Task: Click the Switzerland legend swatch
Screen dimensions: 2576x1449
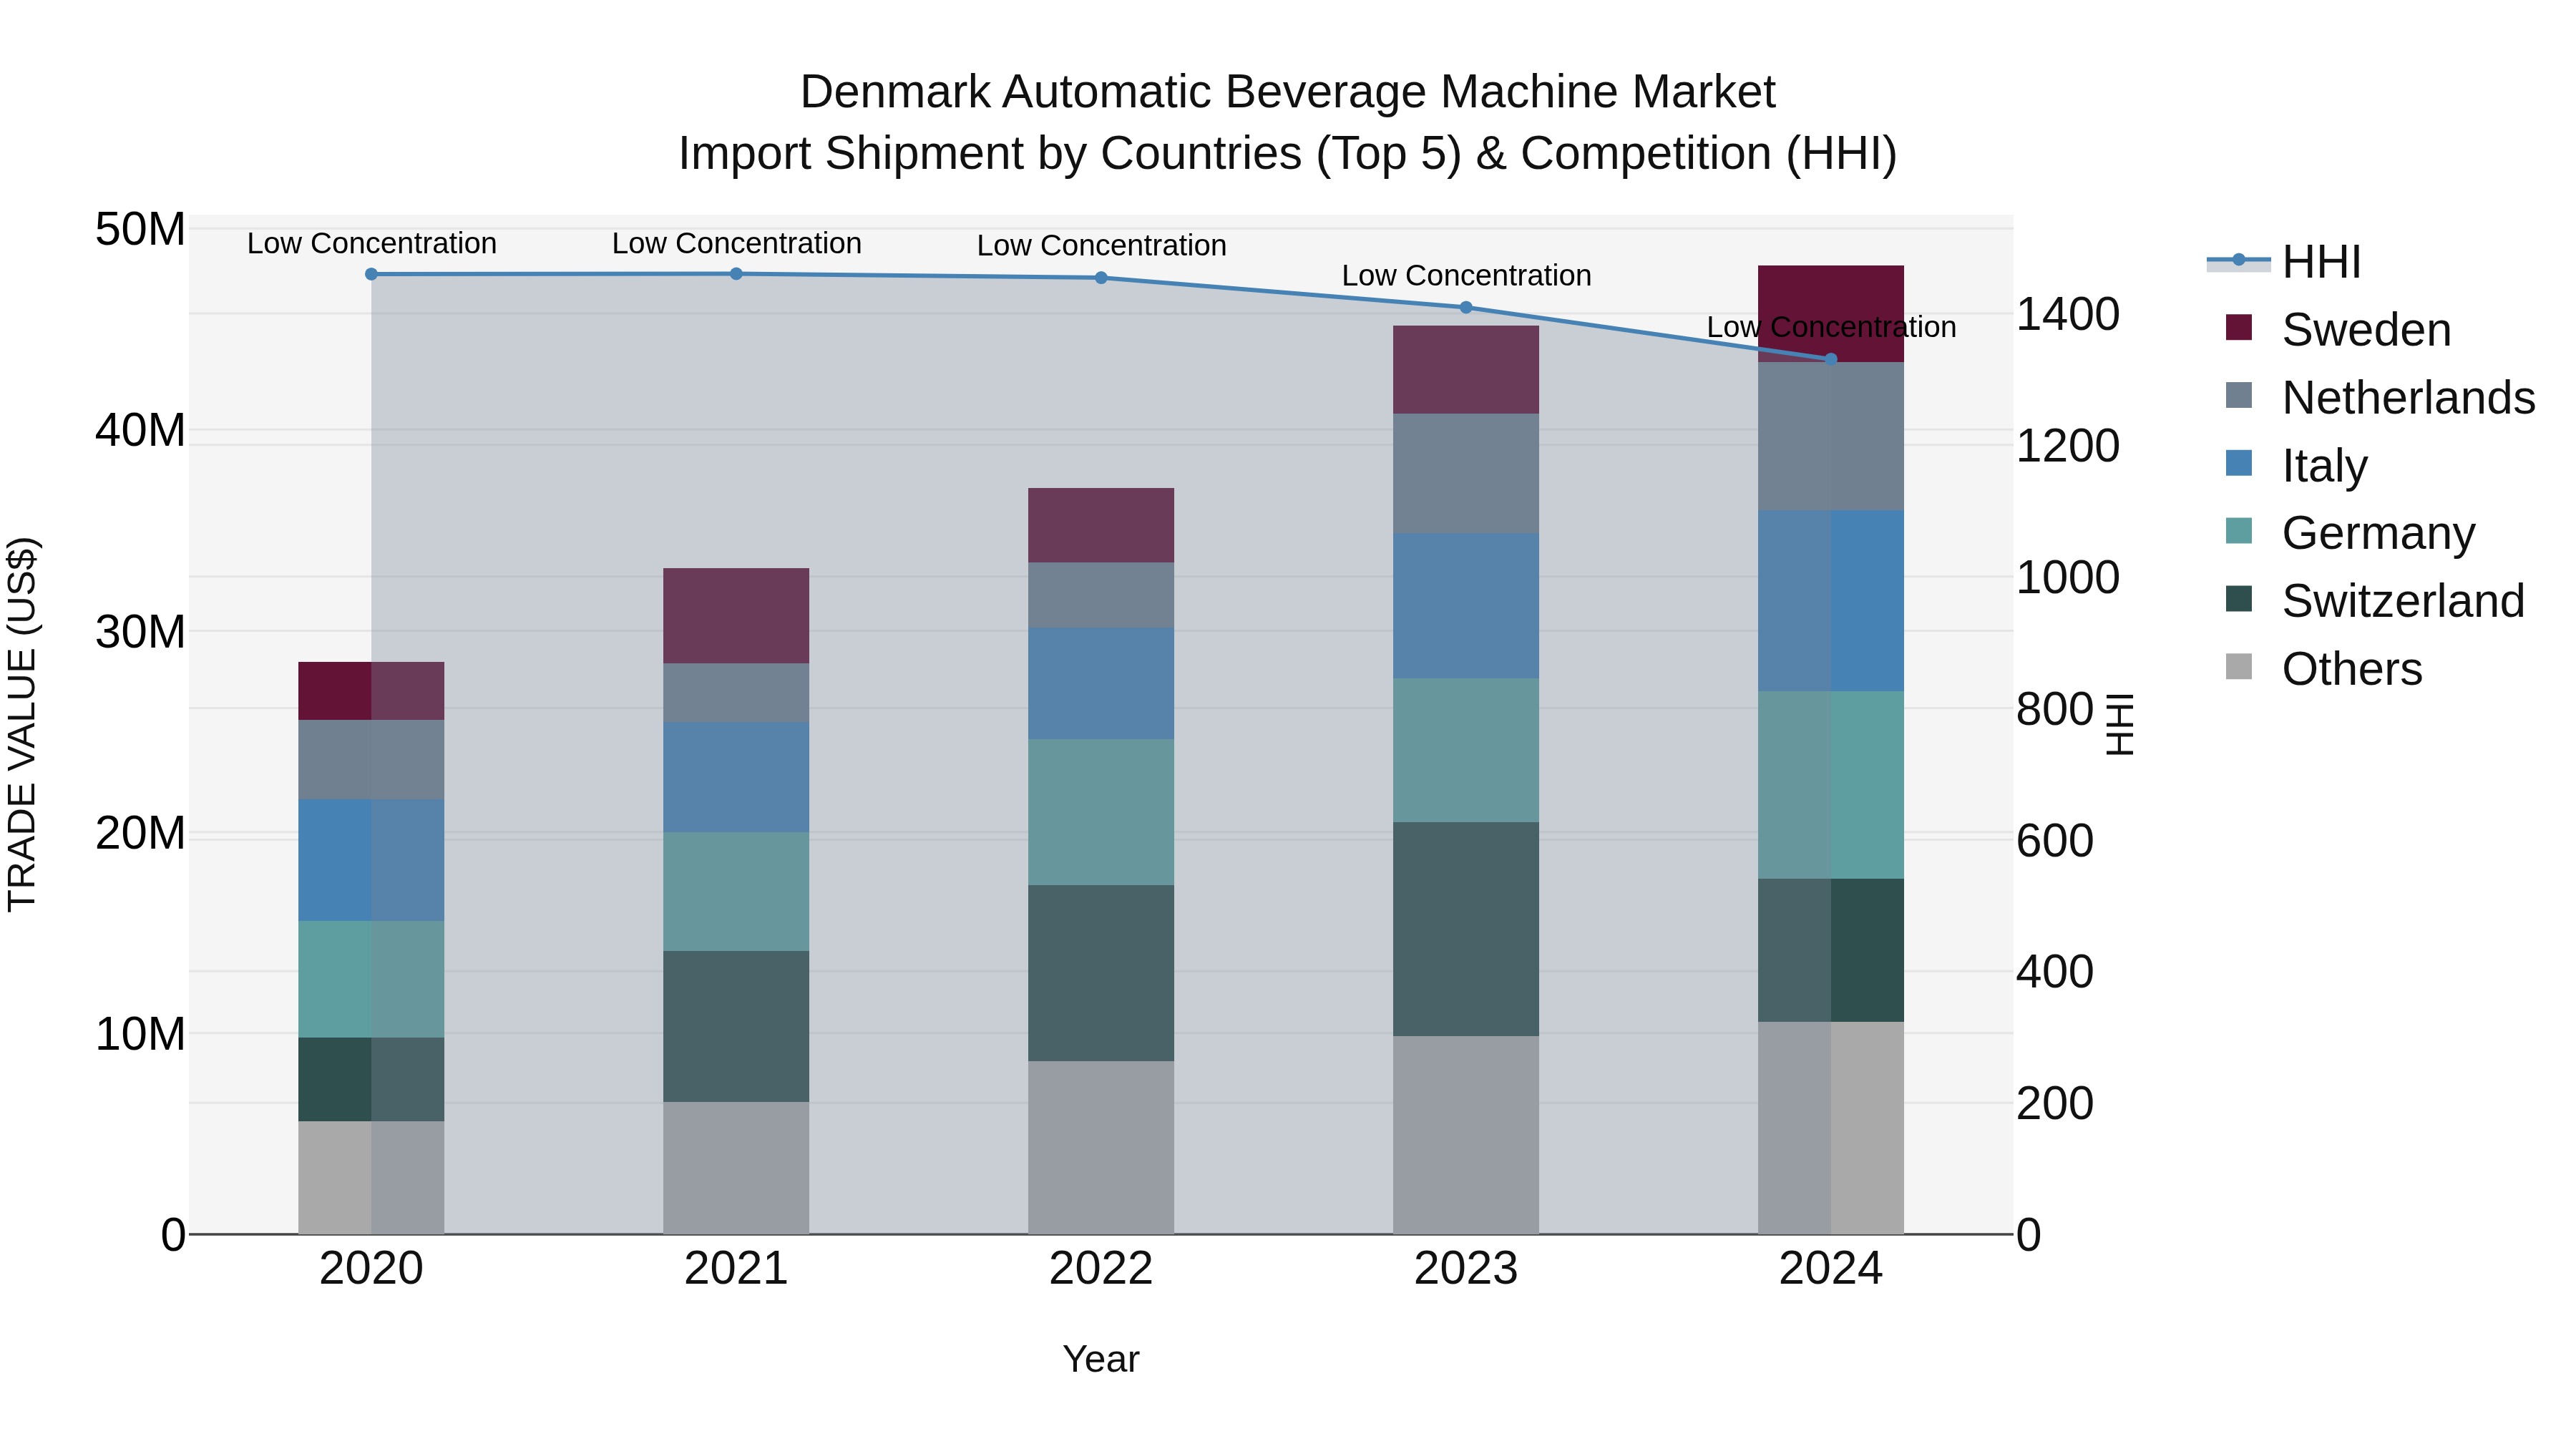Action: pos(2239,600)
